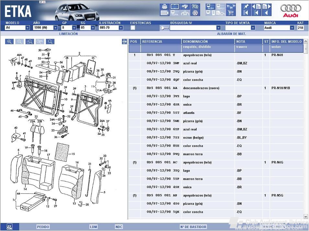This screenshot has height=231, width=309.
Task: Click the DEPOT toolbar icon
Action: tap(221, 6)
